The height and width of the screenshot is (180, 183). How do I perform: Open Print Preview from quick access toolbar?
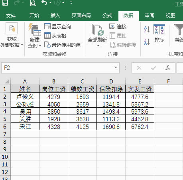(33, 3)
